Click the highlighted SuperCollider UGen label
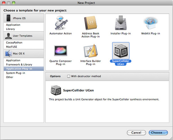 121,63
